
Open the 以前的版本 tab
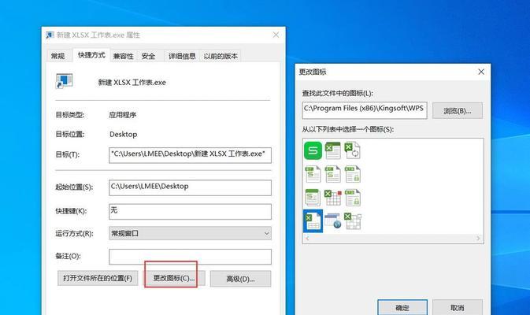221,56
